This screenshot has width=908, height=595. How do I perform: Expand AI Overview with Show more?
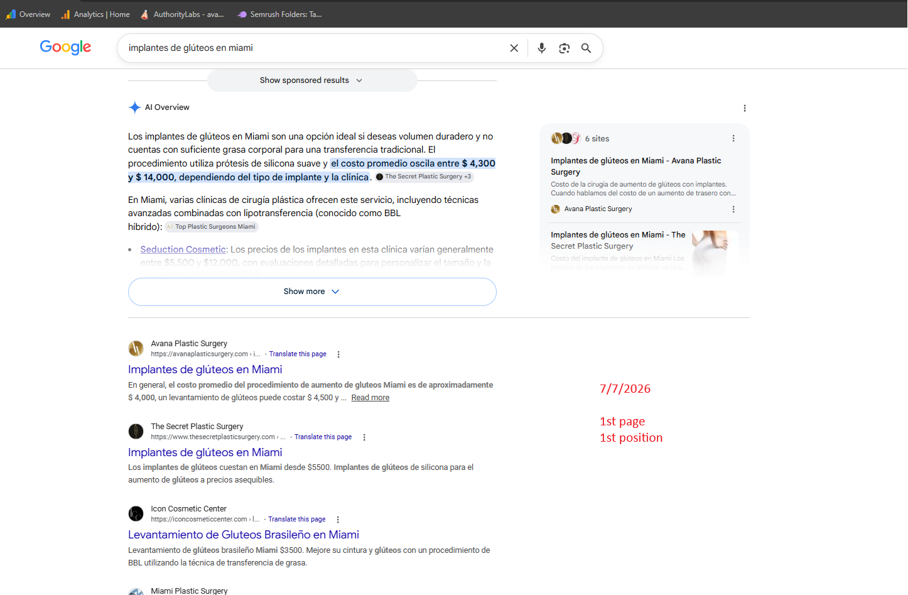312,292
